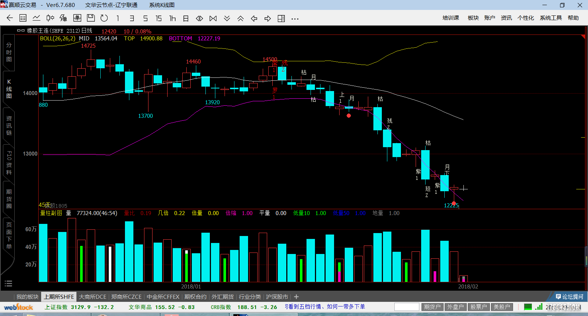Open 页面下单 side tab
588x316 pixels.
point(9,236)
